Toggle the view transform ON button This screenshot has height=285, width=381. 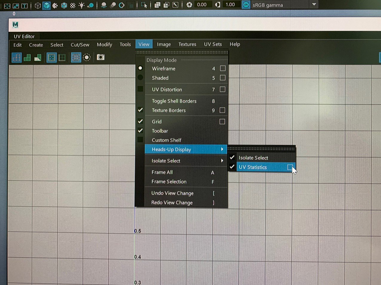tap(246, 5)
